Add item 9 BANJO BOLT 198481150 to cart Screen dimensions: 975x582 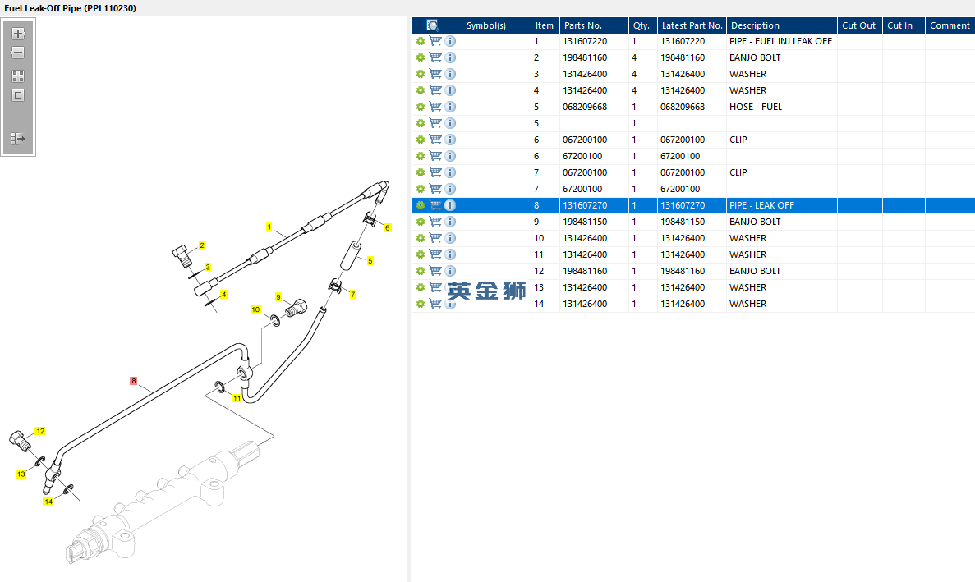click(x=435, y=222)
